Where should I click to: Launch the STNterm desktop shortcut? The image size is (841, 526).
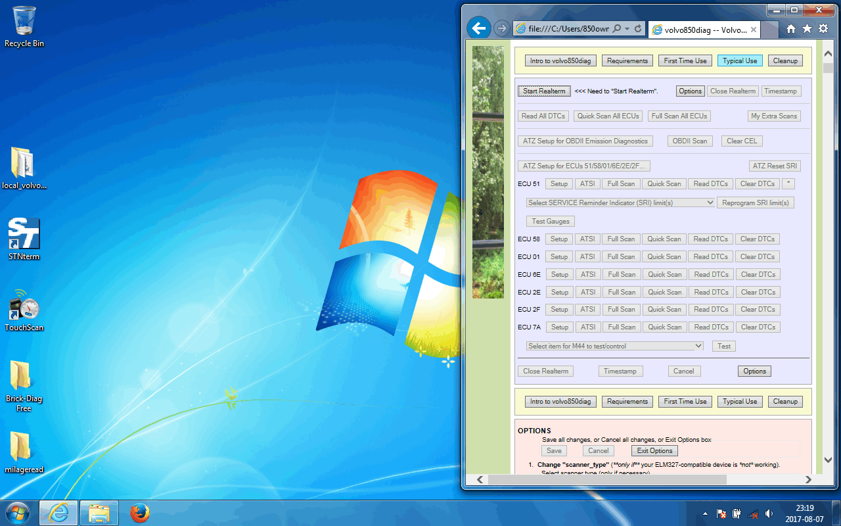(24, 239)
